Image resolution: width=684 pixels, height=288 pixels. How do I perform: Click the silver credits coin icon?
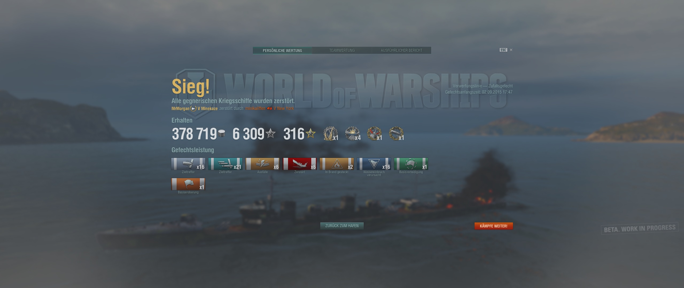221,134
